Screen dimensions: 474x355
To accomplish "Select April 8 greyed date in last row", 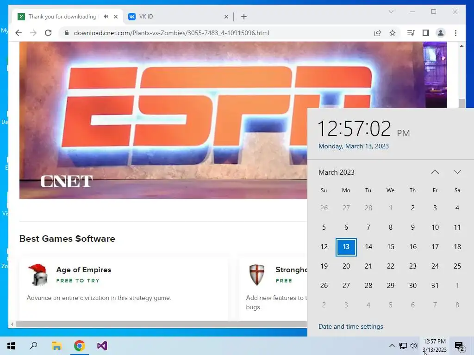I will [x=457, y=305].
